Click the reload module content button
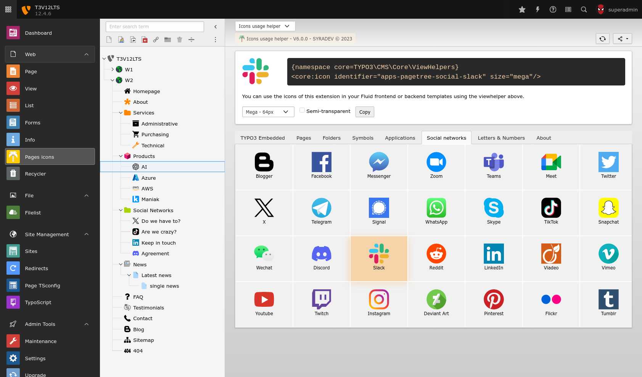 pyautogui.click(x=603, y=39)
